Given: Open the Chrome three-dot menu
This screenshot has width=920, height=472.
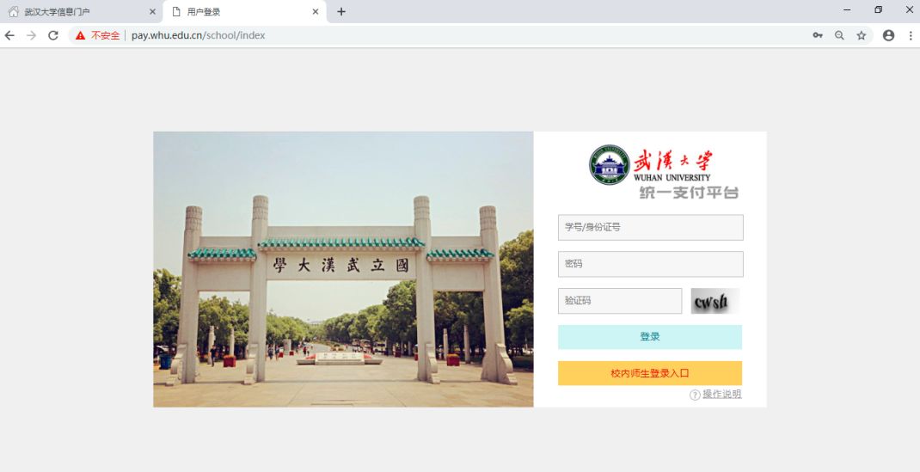Looking at the screenshot, I should coord(910,35).
